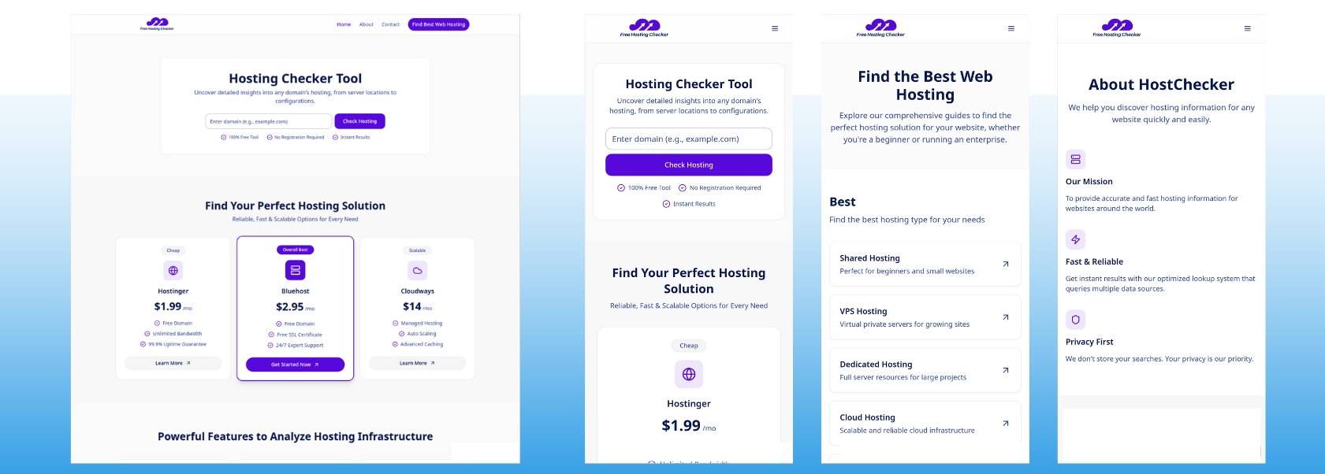1325x474 pixels.
Task: Click logo on Hosting Checker Tool mobile screen
Action: coord(644,28)
